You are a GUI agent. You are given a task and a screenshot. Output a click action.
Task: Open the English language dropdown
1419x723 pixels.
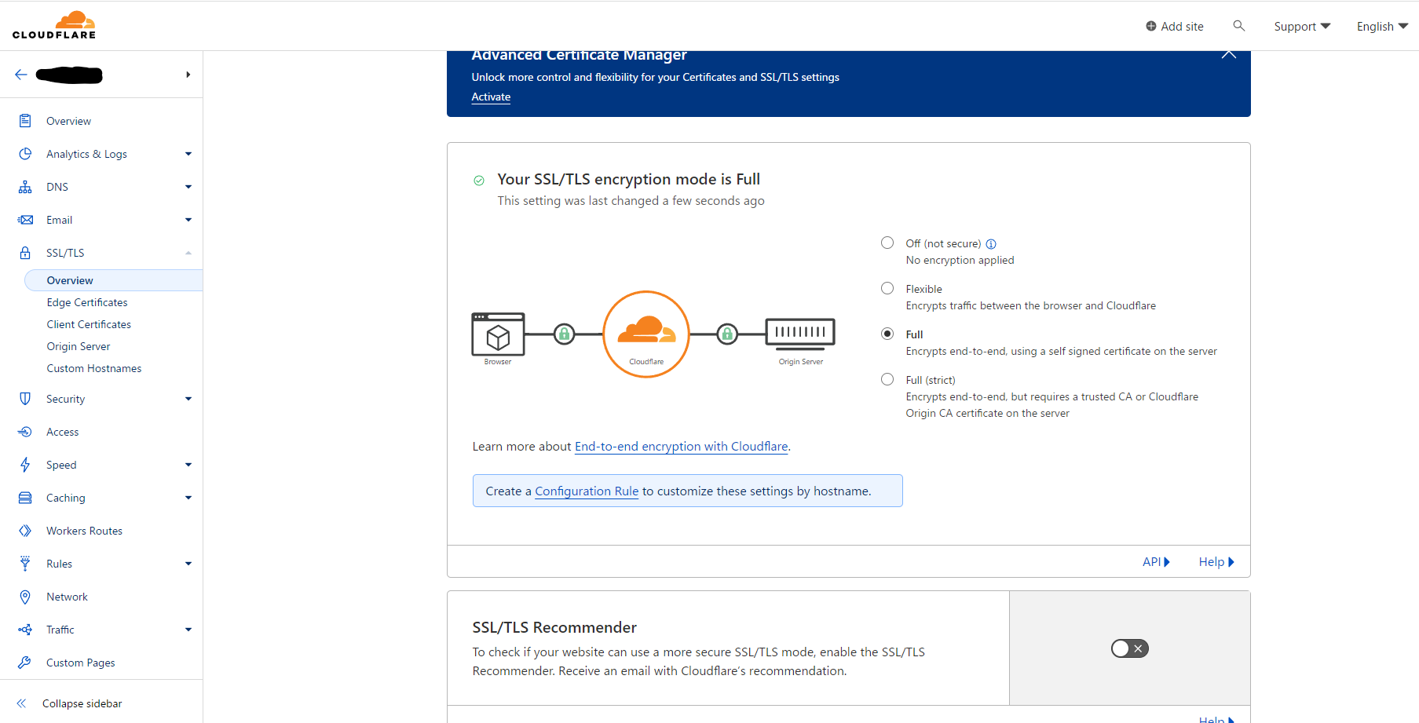click(x=1382, y=27)
